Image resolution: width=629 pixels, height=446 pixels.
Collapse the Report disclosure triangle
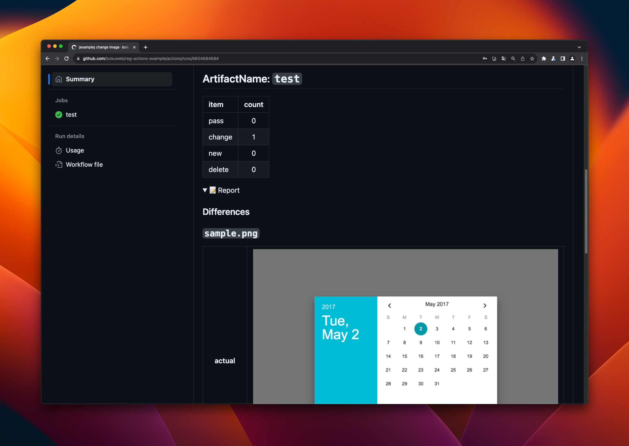(205, 190)
